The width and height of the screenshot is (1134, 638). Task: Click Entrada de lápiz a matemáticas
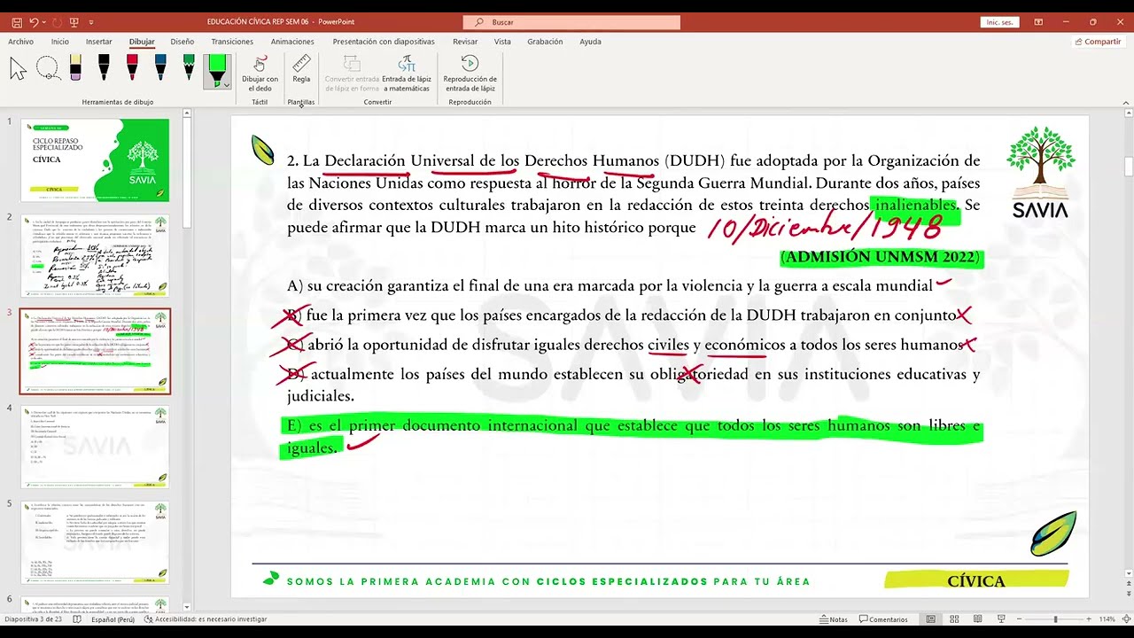click(406, 74)
